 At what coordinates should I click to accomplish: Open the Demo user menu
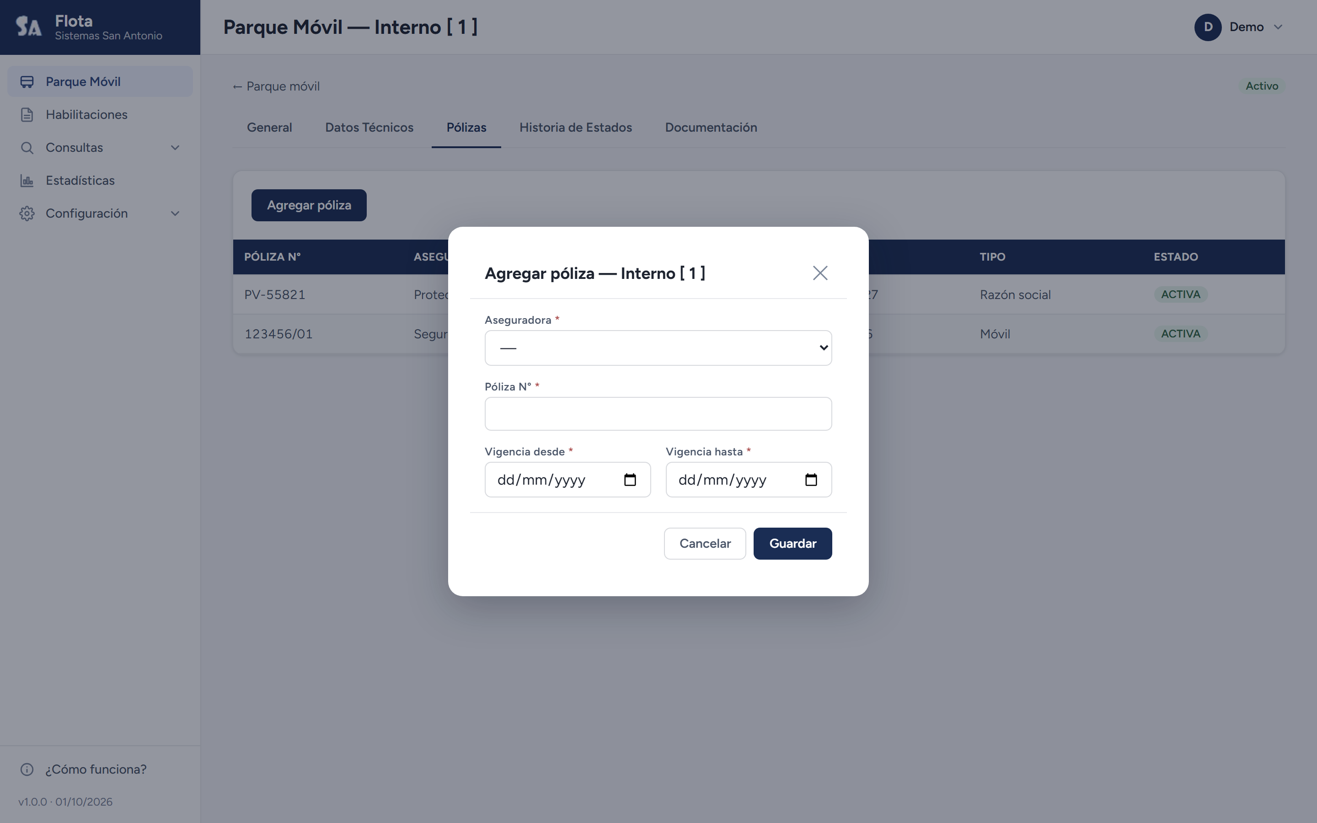(1239, 27)
